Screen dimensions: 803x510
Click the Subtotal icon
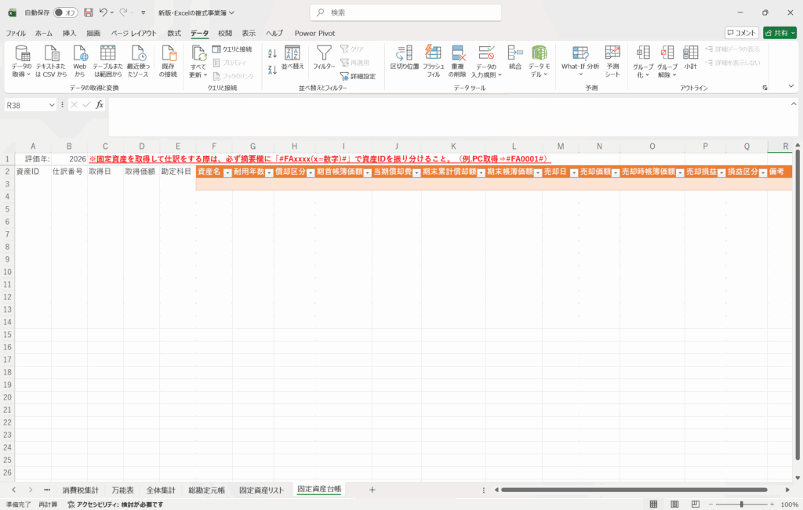[x=690, y=53]
